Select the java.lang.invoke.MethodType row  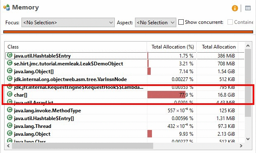[125, 110]
